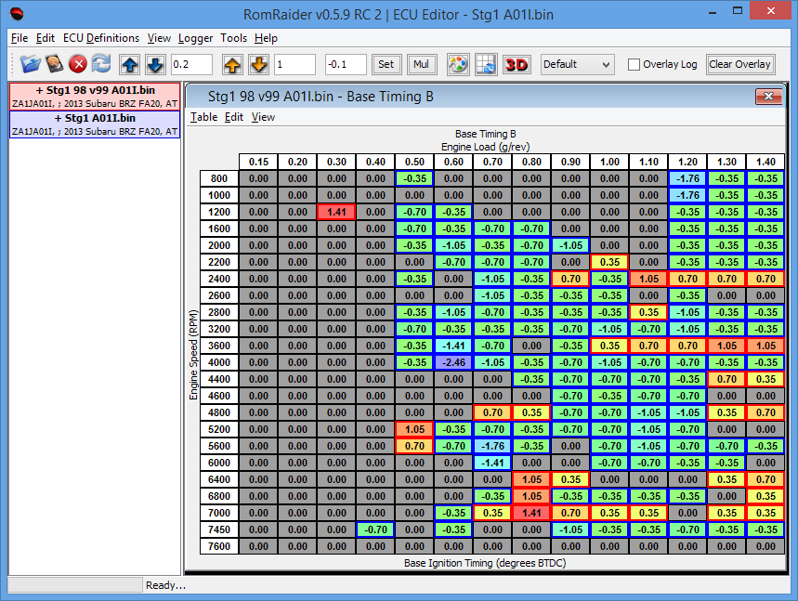
Task: Click the red Close ROM icon
Action: coord(78,64)
